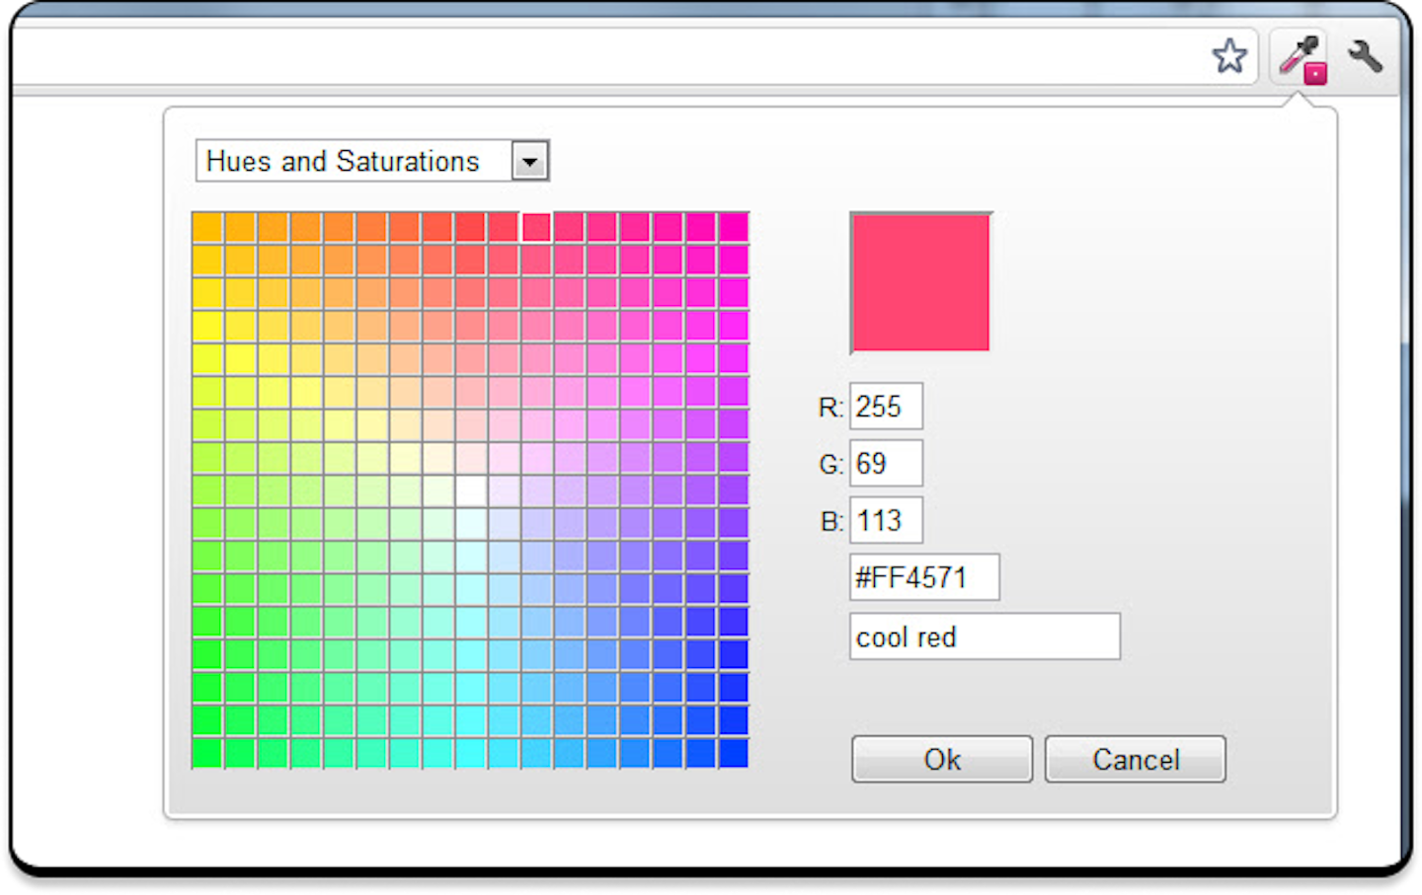
Task: Click the eyedropper color picker extension icon
Action: 1301,59
